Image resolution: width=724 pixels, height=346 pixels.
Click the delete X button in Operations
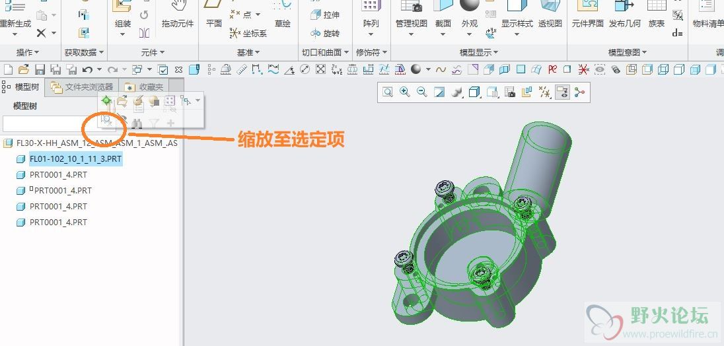click(x=41, y=33)
